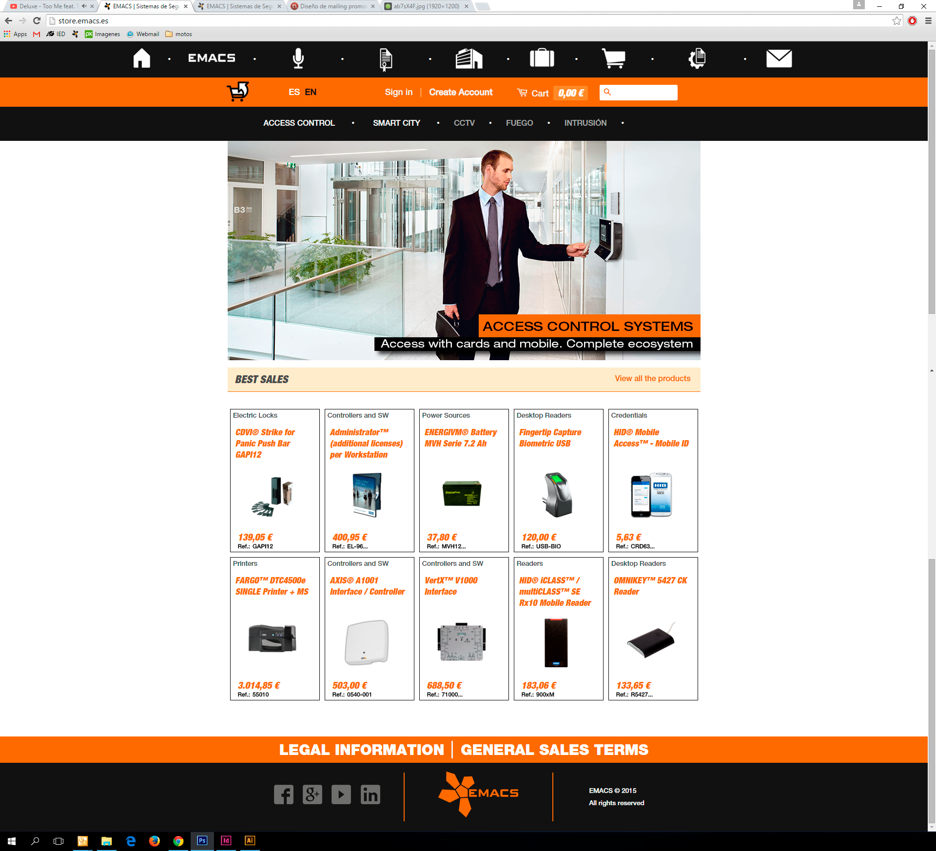Image resolution: width=936 pixels, height=851 pixels.
Task: Open Firefox from the taskbar
Action: click(154, 841)
